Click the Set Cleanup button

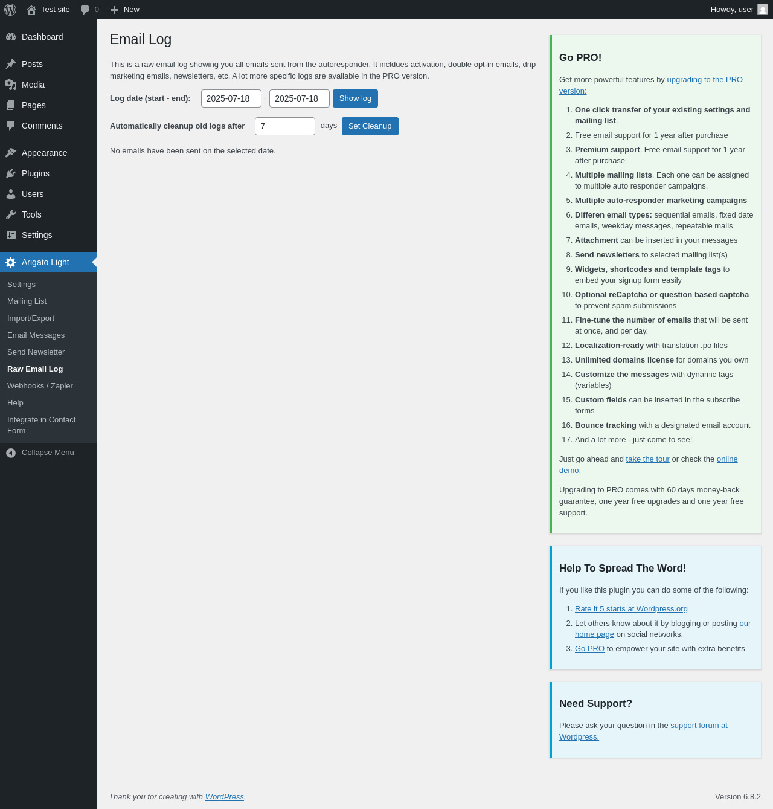point(370,126)
